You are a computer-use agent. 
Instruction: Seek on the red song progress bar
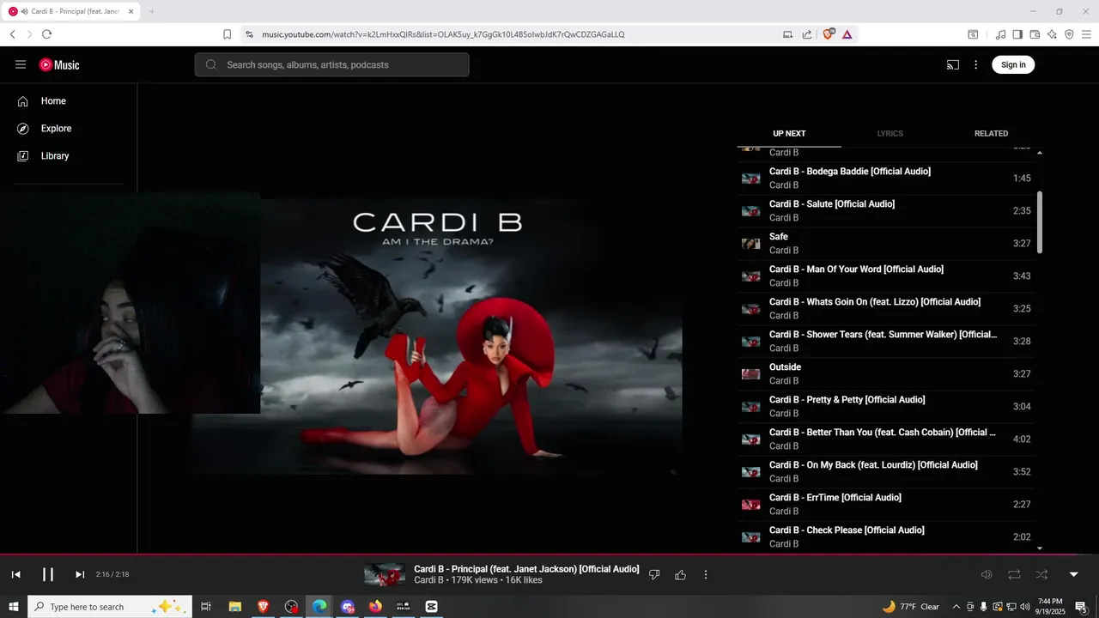click(x=549, y=555)
